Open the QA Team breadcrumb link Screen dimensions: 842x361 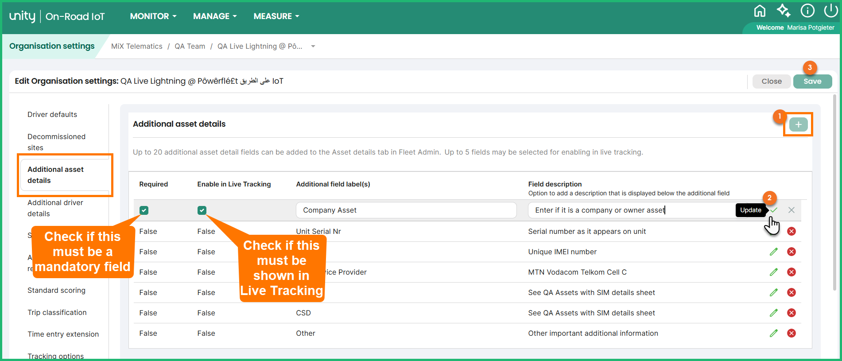(x=190, y=46)
